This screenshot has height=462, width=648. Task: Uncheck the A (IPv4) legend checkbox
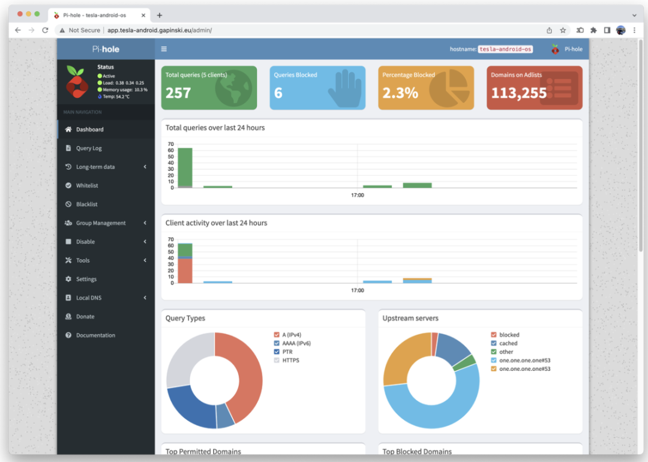point(277,335)
